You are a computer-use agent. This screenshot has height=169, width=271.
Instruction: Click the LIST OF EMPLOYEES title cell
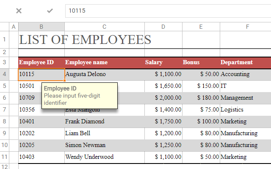click(x=85, y=40)
